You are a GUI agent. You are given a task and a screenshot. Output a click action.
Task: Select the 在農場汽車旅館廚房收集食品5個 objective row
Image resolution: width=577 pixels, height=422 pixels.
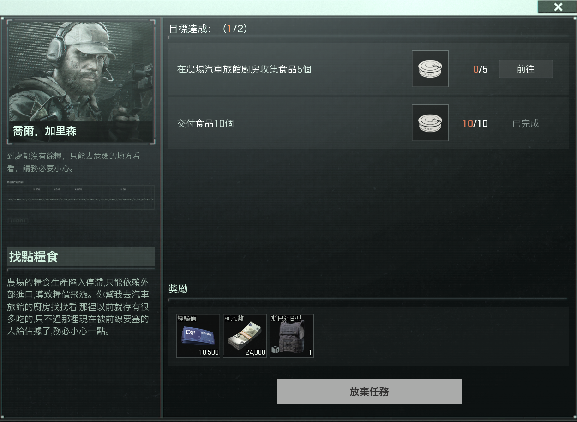[368, 69]
